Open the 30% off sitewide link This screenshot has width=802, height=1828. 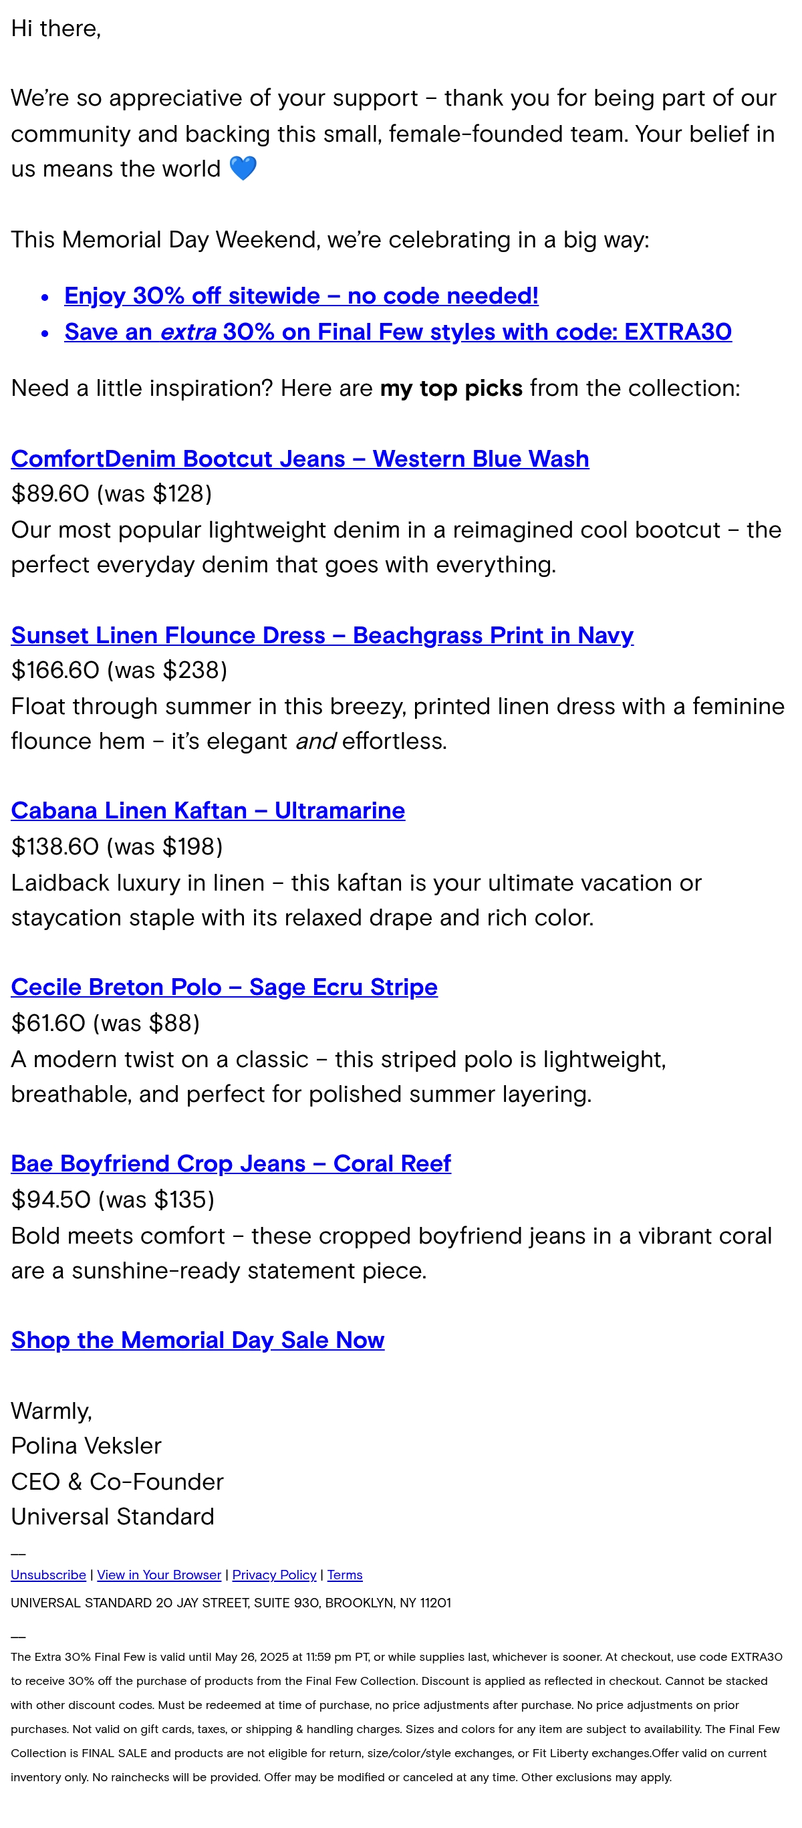(301, 296)
